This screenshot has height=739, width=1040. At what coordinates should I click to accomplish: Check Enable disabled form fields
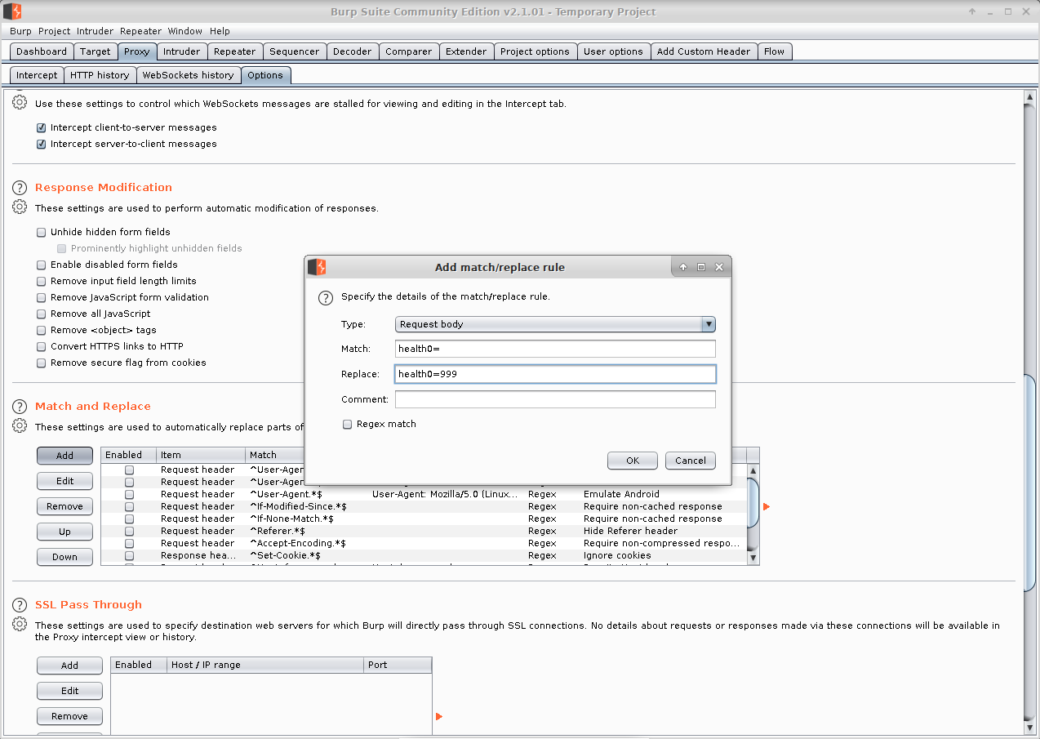[41, 265]
